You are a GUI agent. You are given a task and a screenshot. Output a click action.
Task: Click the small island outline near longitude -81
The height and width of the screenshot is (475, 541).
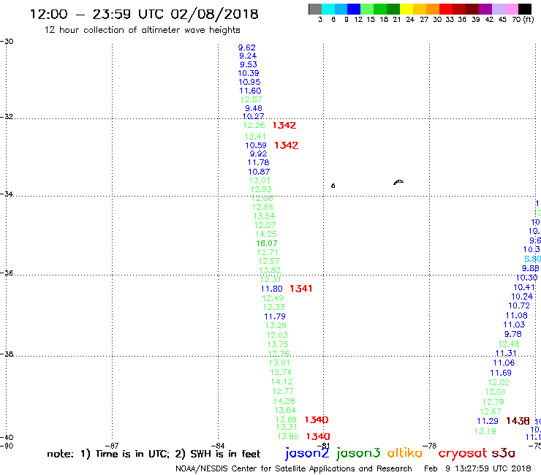(x=333, y=186)
